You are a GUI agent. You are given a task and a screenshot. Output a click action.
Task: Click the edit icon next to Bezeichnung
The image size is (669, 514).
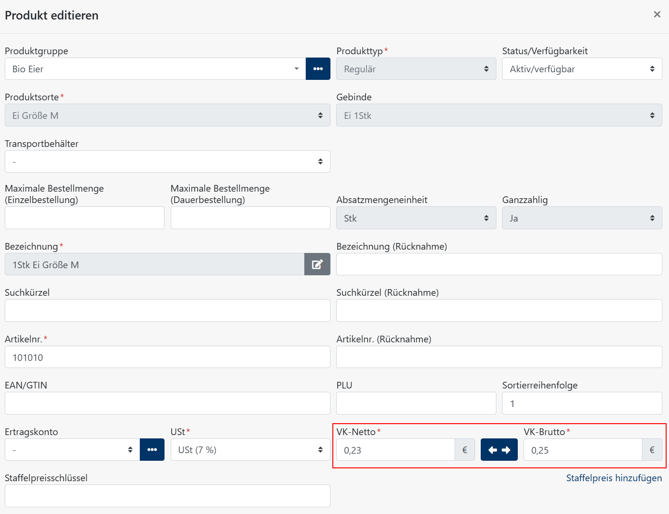[x=317, y=264]
